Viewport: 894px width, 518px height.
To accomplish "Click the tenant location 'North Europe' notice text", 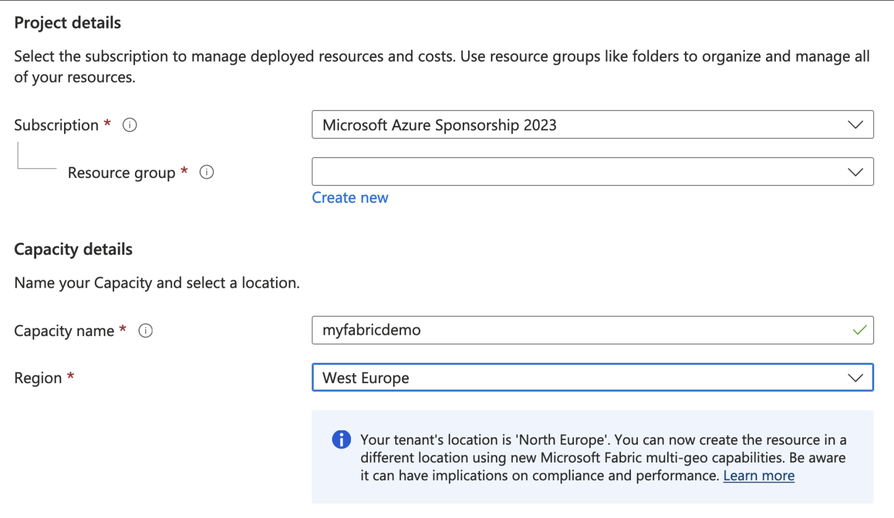I will pos(604,458).
